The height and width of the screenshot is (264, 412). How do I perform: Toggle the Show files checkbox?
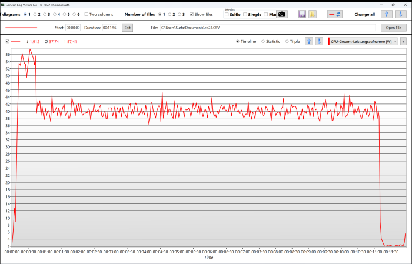(191, 15)
